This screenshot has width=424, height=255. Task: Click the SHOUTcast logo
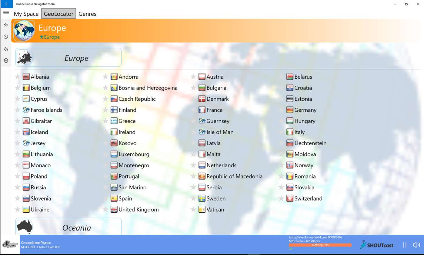377,245
